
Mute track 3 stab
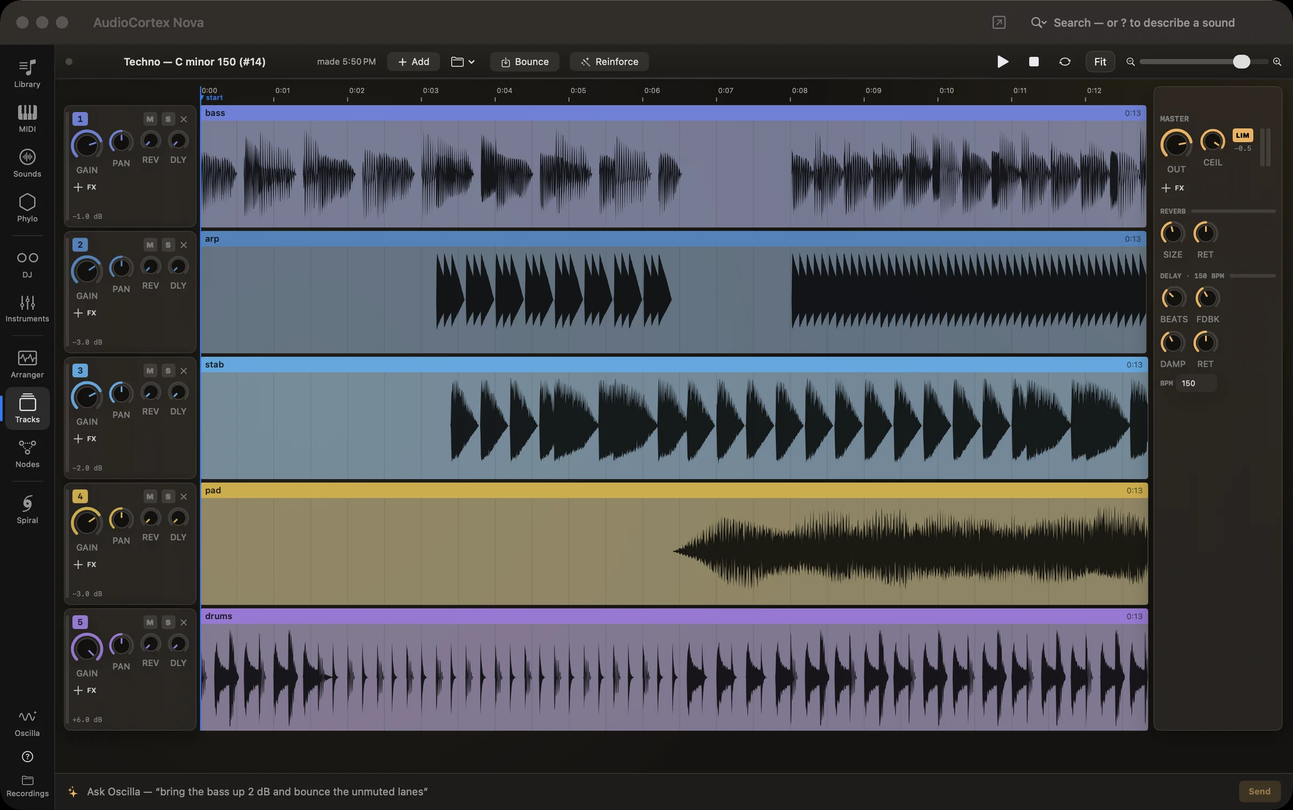point(150,371)
